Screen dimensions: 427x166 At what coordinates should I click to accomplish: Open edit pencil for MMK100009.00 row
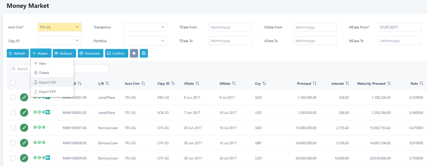(x=24, y=158)
